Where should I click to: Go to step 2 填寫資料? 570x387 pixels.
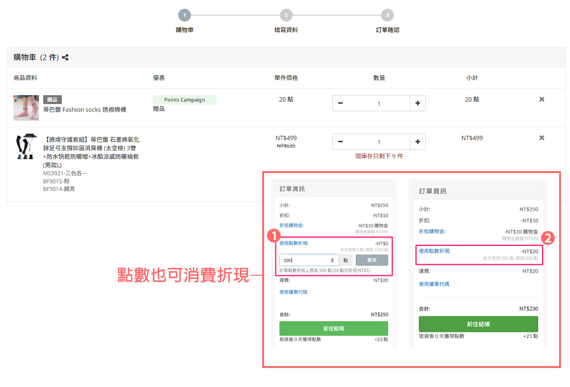click(286, 15)
